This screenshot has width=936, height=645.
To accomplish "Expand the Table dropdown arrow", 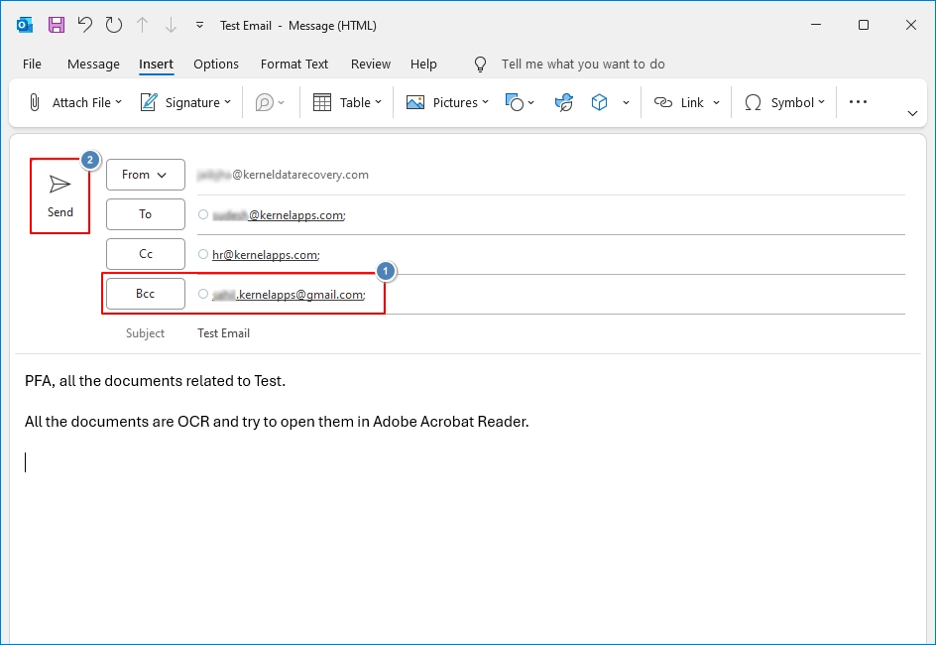I will [x=378, y=103].
